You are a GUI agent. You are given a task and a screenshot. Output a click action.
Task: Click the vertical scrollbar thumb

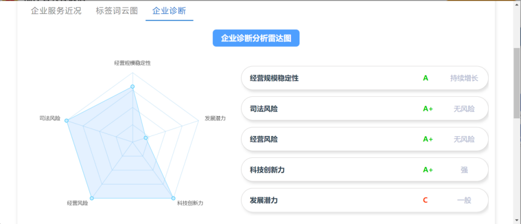[x=517, y=83]
